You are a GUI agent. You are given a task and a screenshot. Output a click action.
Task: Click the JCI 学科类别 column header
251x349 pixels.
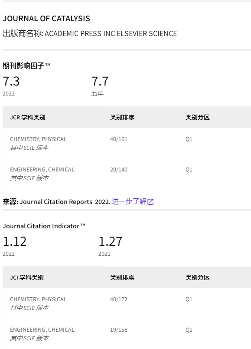coord(27,277)
